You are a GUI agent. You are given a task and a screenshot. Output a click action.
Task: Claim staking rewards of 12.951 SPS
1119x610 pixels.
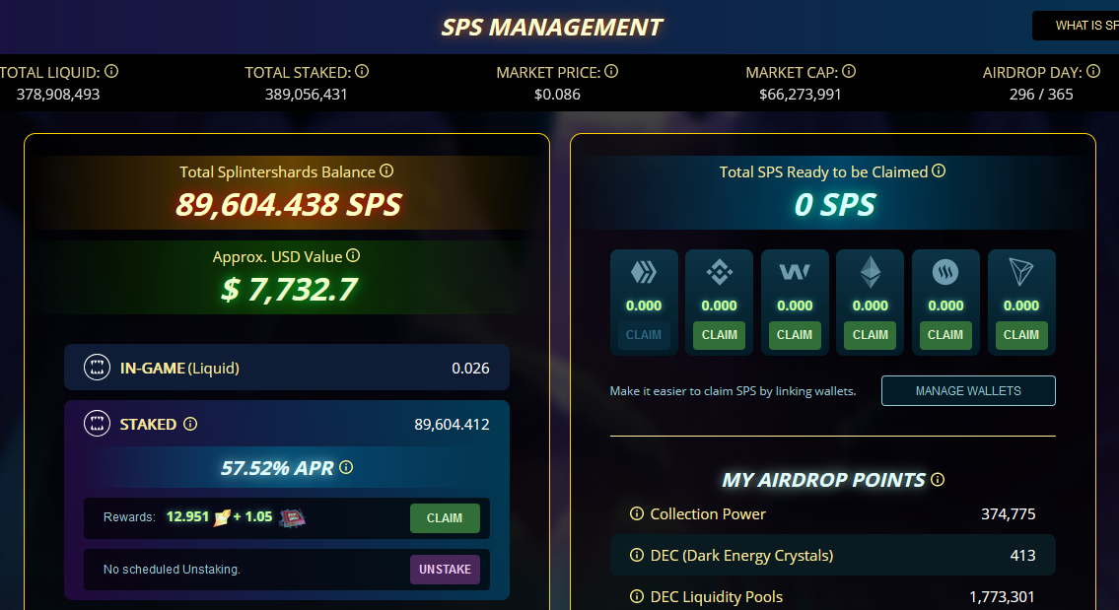445,518
